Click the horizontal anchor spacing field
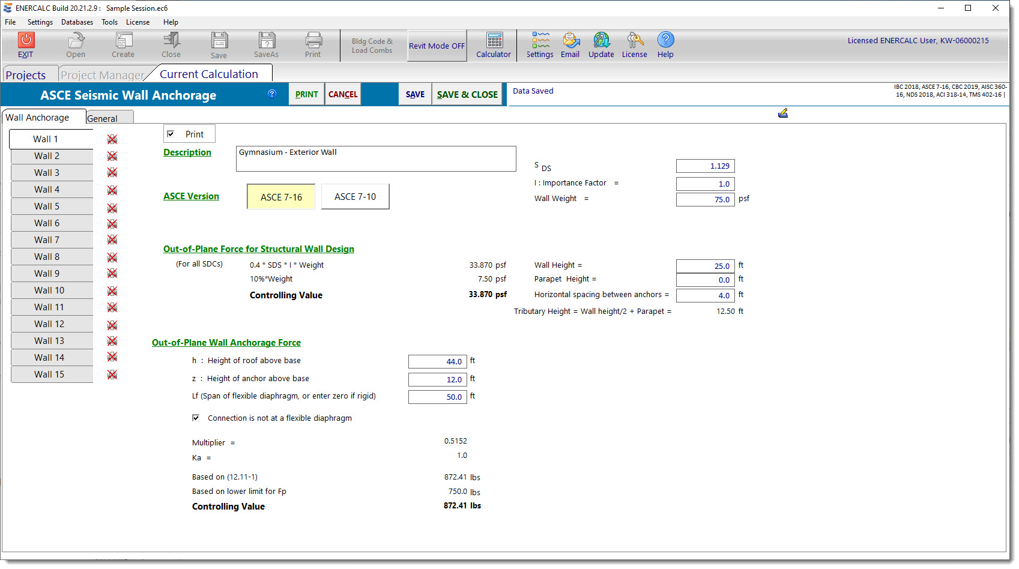 coord(705,295)
